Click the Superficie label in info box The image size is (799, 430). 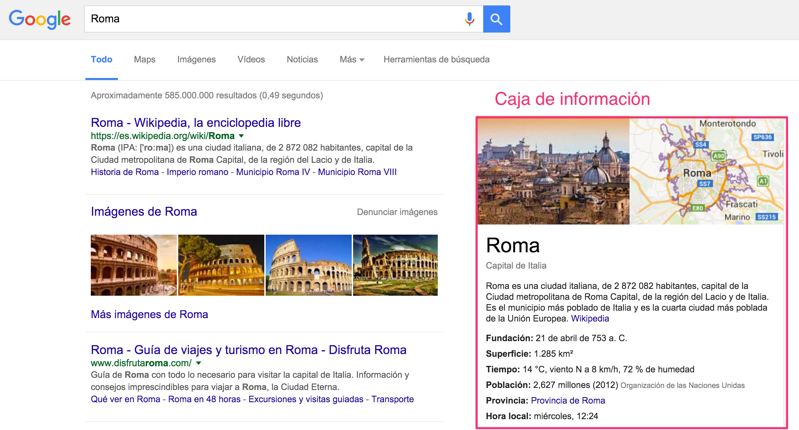coord(509,354)
